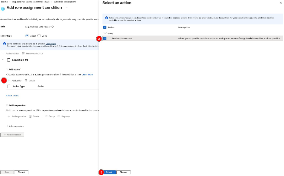The image size is (284, 176).
Task: Click the Azure resource cube icon
Action: [x=3, y=9]
